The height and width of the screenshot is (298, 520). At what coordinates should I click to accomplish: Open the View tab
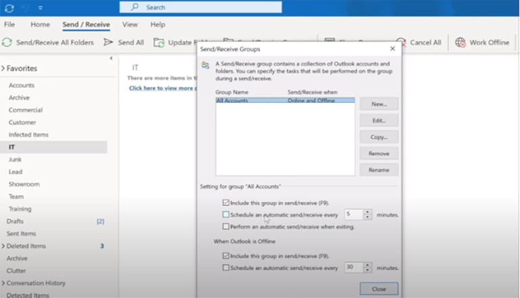click(x=130, y=24)
